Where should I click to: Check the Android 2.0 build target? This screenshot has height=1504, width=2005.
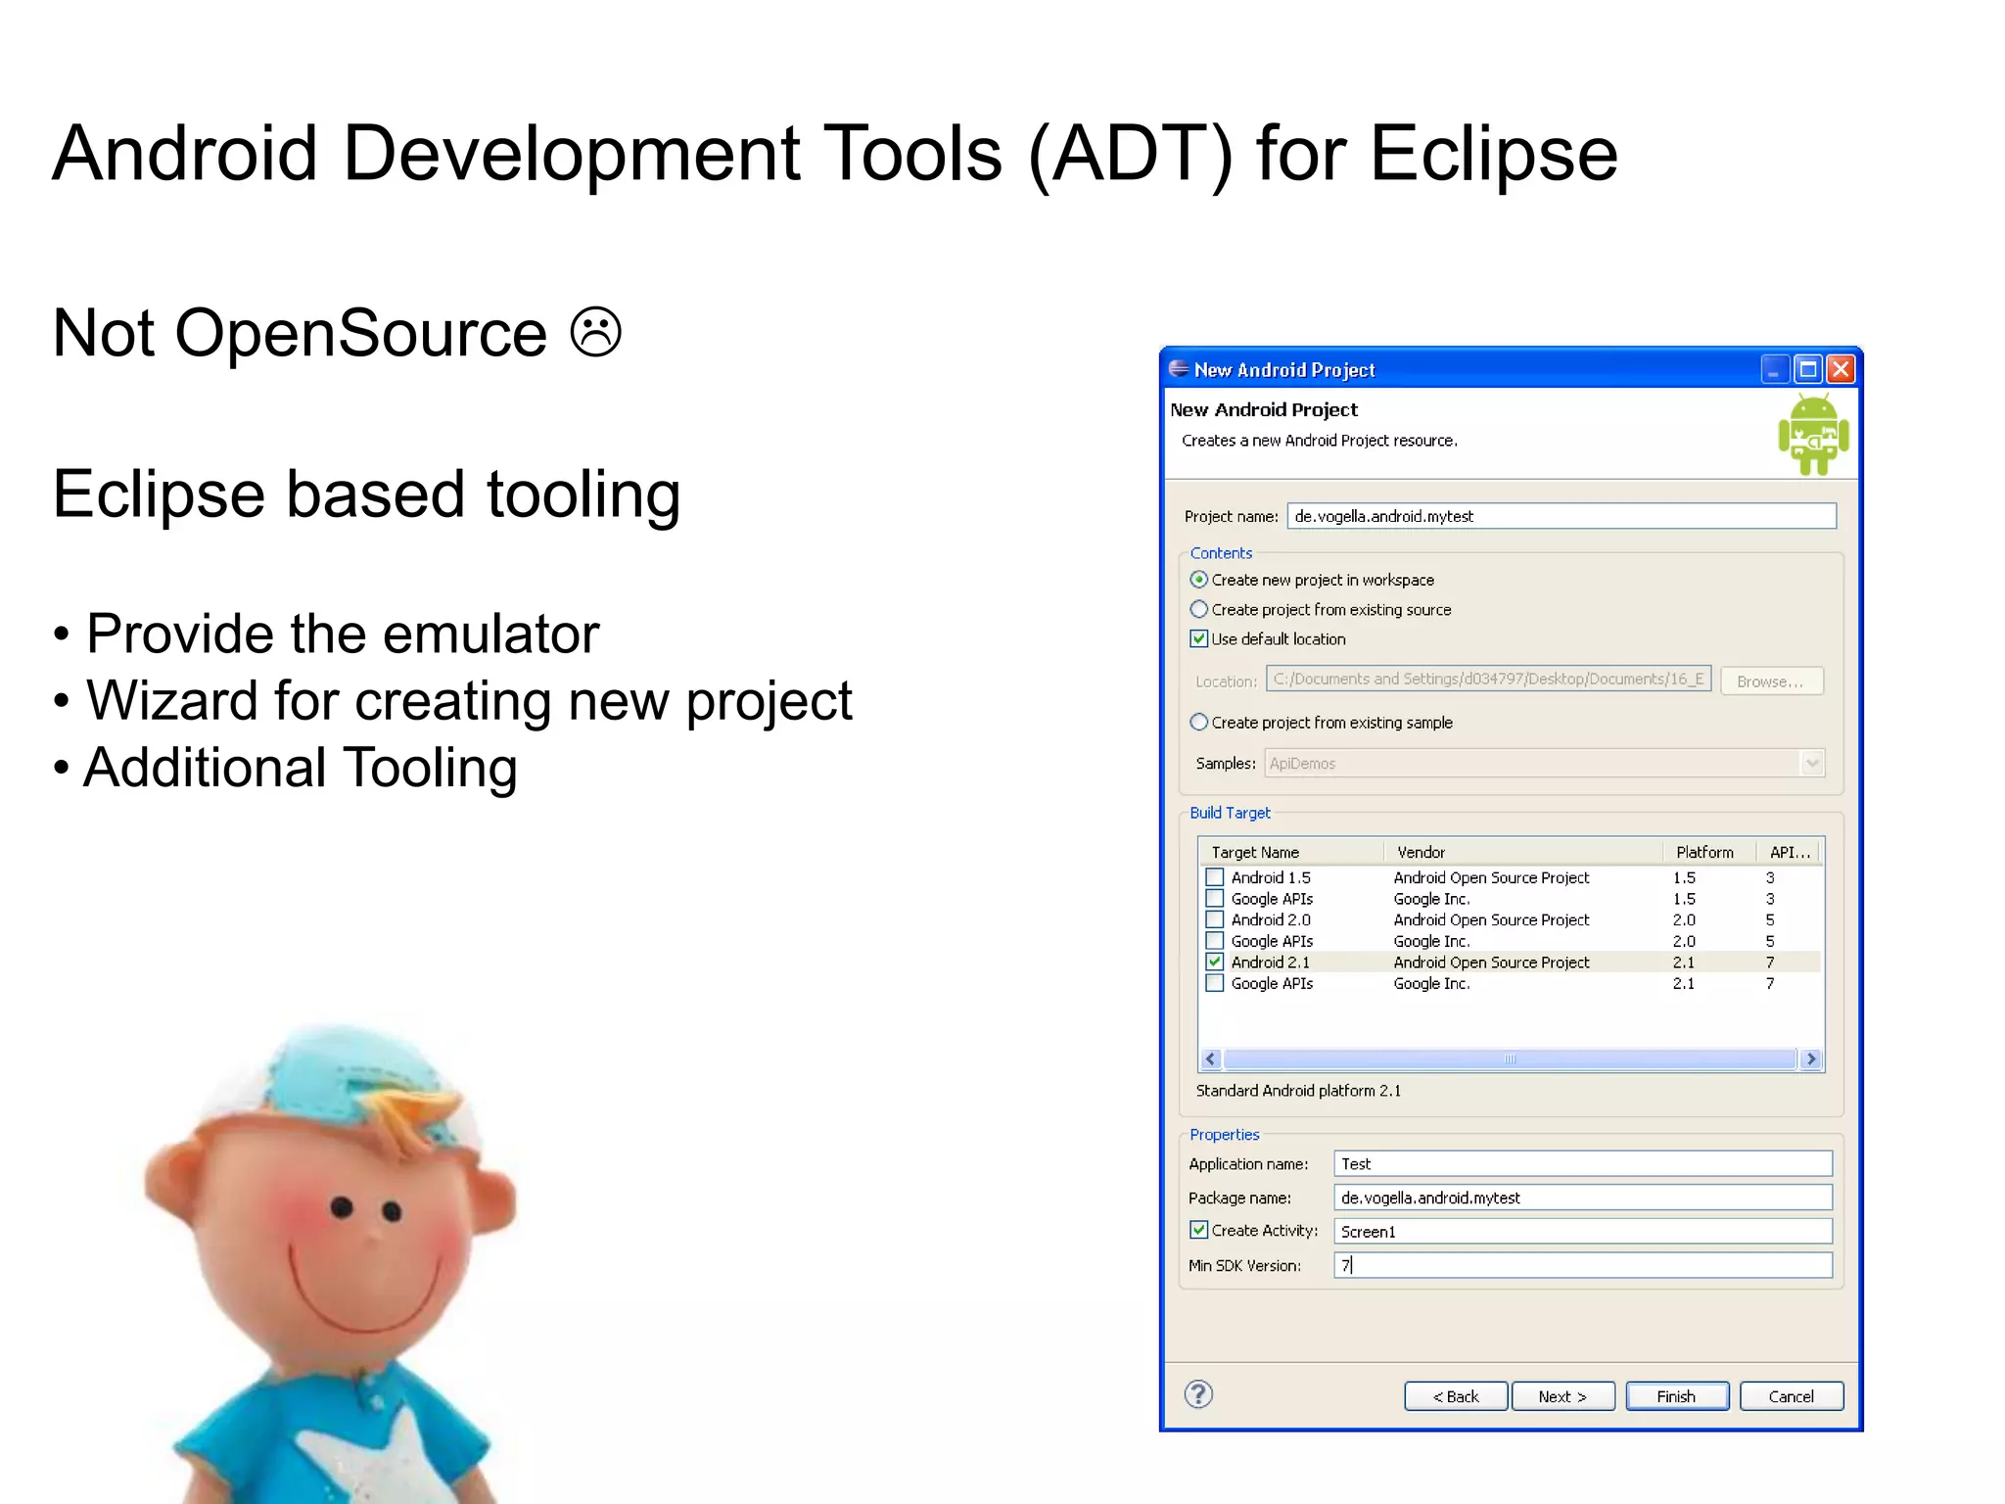(1214, 919)
